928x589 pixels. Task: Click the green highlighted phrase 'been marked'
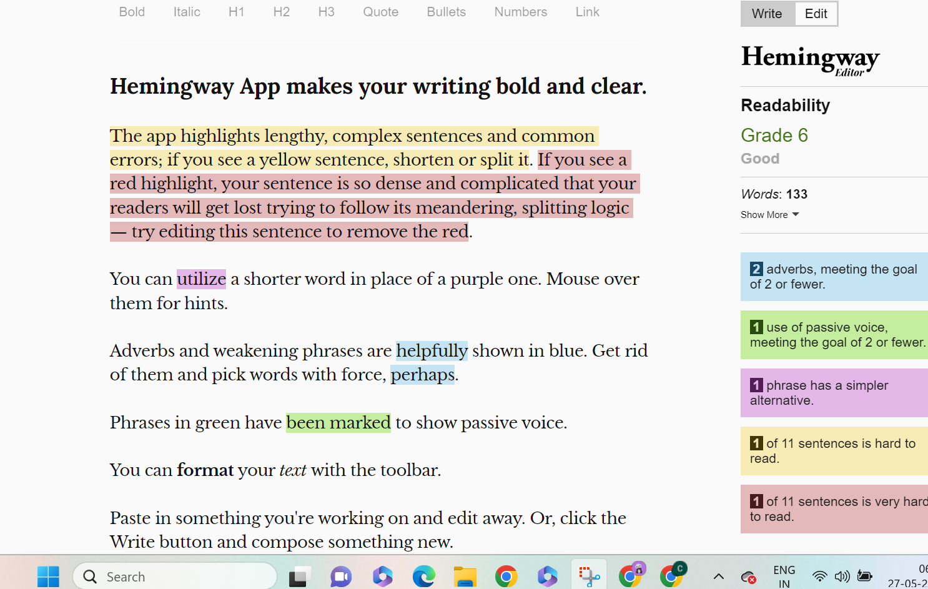coord(338,423)
